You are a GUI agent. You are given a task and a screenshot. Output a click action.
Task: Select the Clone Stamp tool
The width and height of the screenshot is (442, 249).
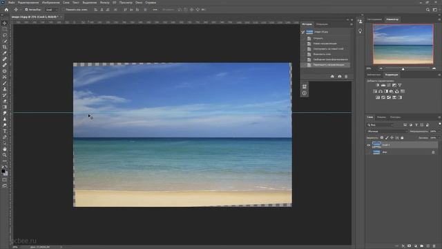pos(5,89)
